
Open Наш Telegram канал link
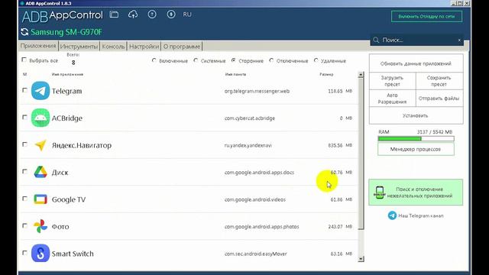pos(421,215)
